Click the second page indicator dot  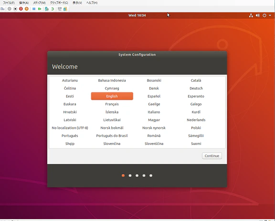tap(130, 176)
